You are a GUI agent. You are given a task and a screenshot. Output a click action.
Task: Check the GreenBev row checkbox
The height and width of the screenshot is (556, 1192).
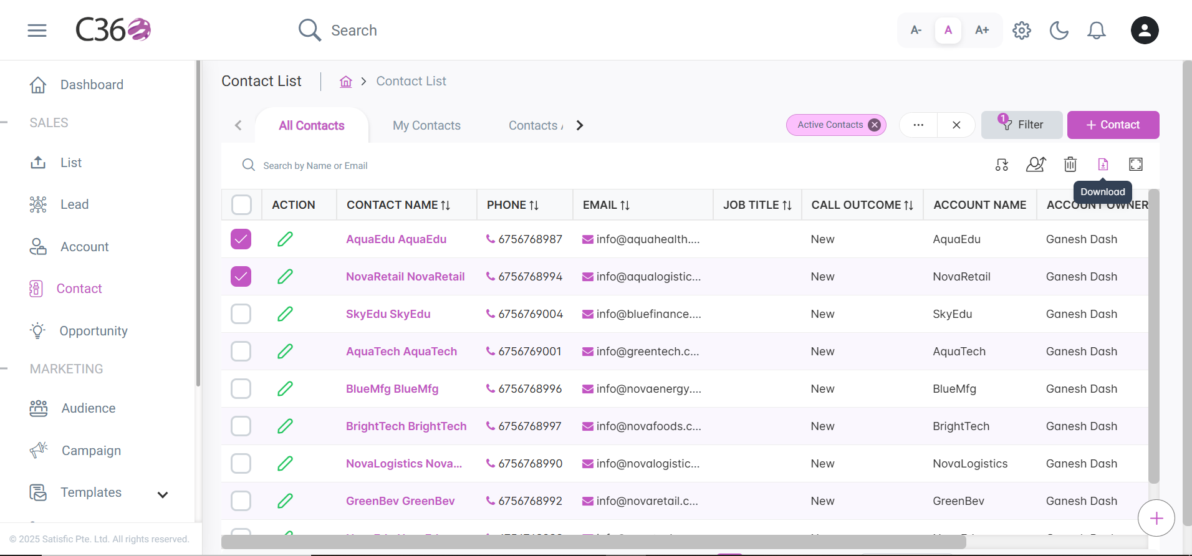(x=241, y=501)
